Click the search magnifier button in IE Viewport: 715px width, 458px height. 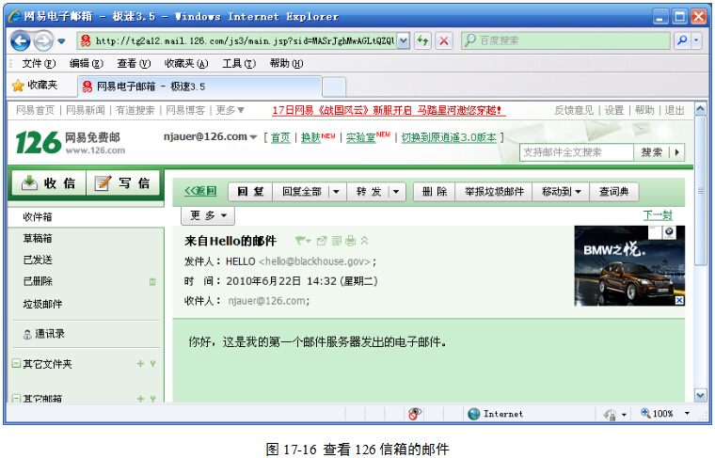click(x=683, y=40)
